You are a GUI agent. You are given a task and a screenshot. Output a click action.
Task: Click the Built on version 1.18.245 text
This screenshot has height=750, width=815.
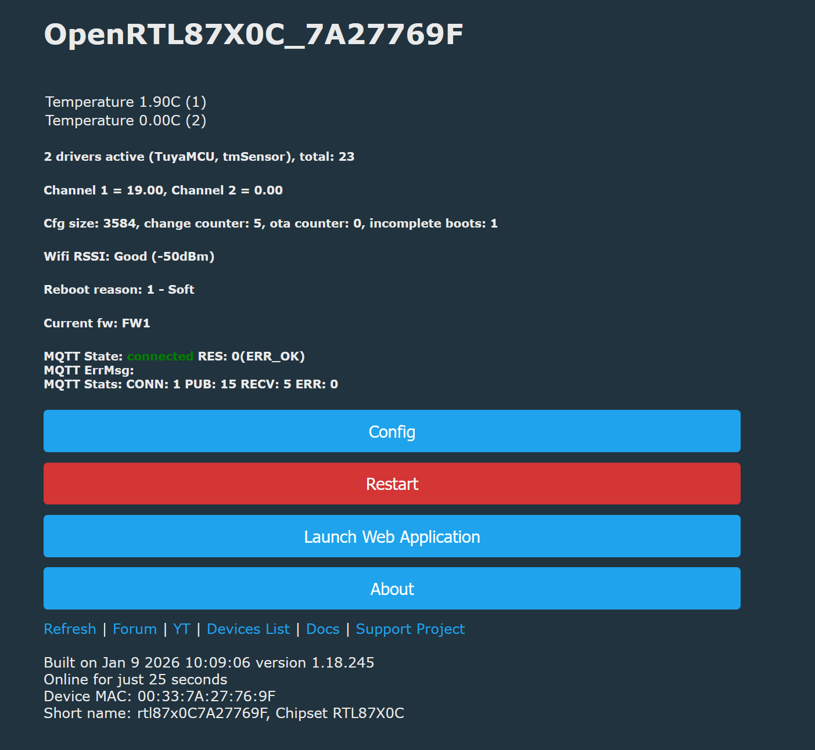[209, 662]
